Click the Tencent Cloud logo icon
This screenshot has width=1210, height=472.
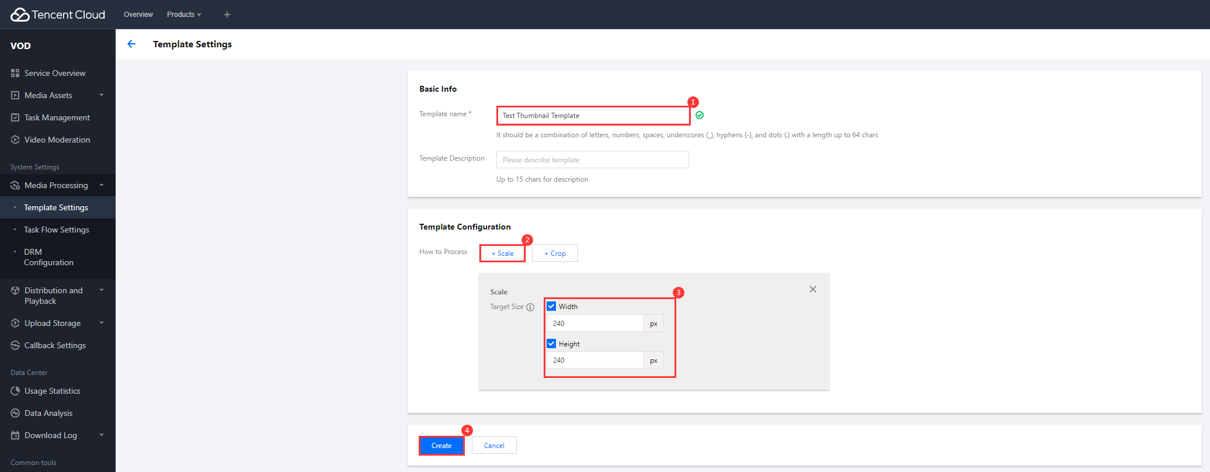(x=20, y=15)
